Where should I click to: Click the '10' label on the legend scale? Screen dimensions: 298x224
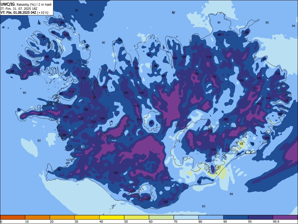[27, 222]
